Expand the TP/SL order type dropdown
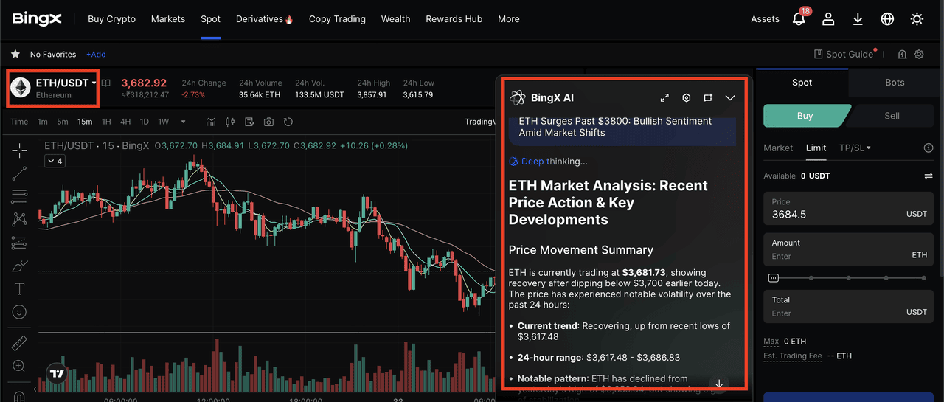This screenshot has width=944, height=402. click(855, 148)
